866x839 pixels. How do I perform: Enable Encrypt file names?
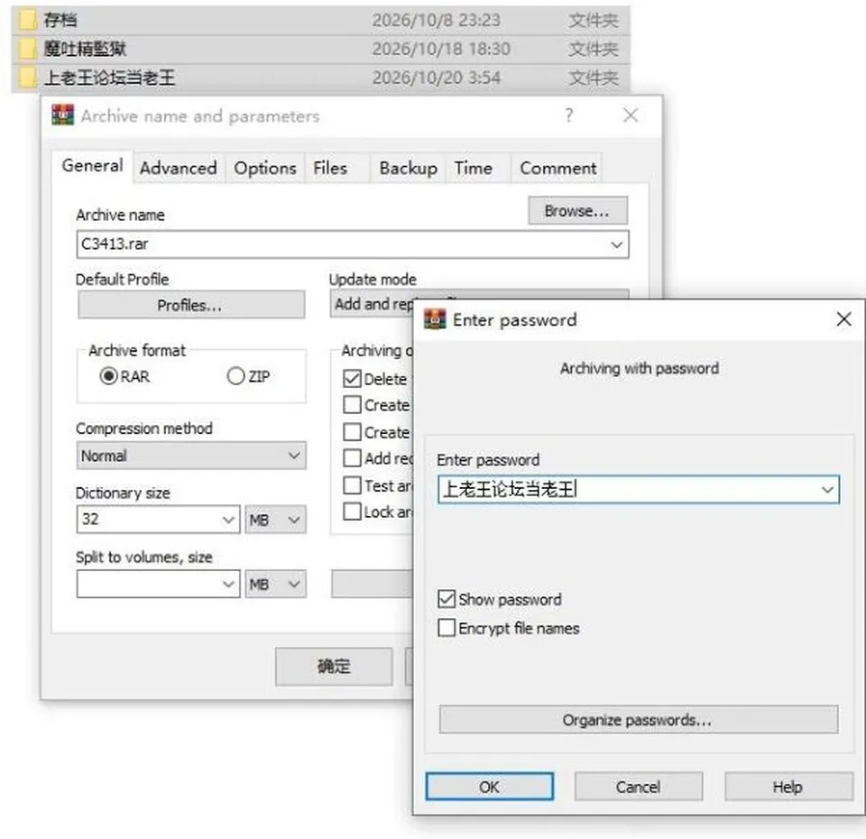(447, 628)
